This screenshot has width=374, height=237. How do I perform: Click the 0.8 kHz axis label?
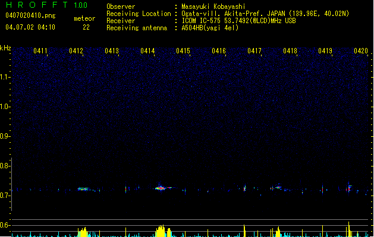tap(4, 166)
